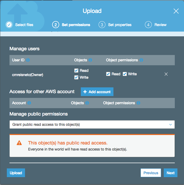Click 'Everyone in the world' warning description
Viewport: 184px width, 185px height.
coord(78,149)
